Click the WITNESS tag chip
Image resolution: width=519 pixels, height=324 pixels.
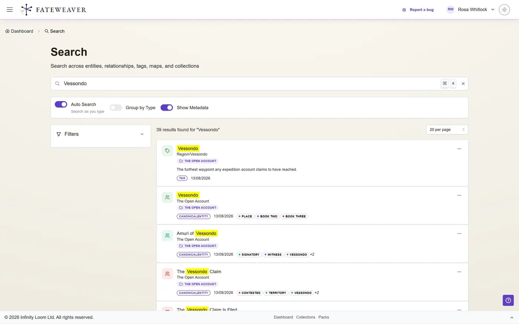(x=273, y=254)
